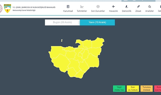Image resolution: width=161 pixels, height=95 pixels.
Task: Open the Tahminler chart icon
Action: [82, 6]
